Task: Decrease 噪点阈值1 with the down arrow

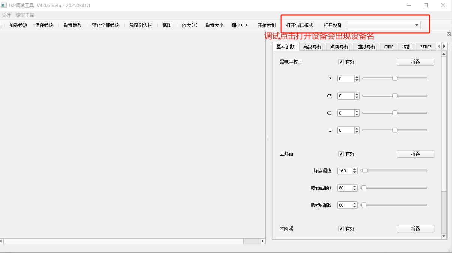Action: pos(355,190)
